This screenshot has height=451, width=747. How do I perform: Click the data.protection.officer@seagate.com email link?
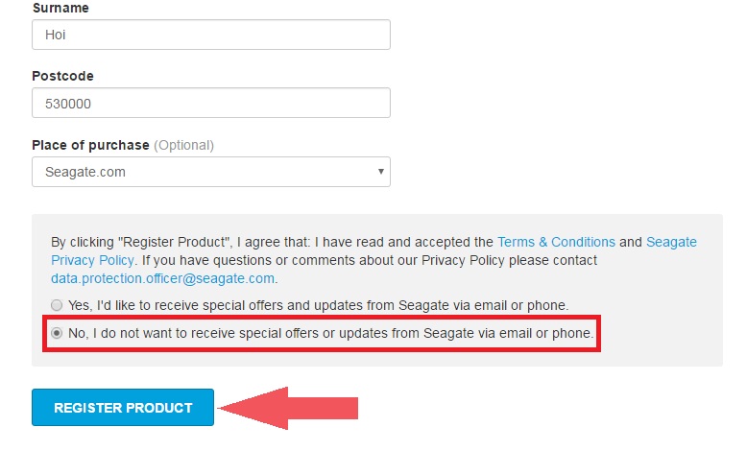(163, 278)
